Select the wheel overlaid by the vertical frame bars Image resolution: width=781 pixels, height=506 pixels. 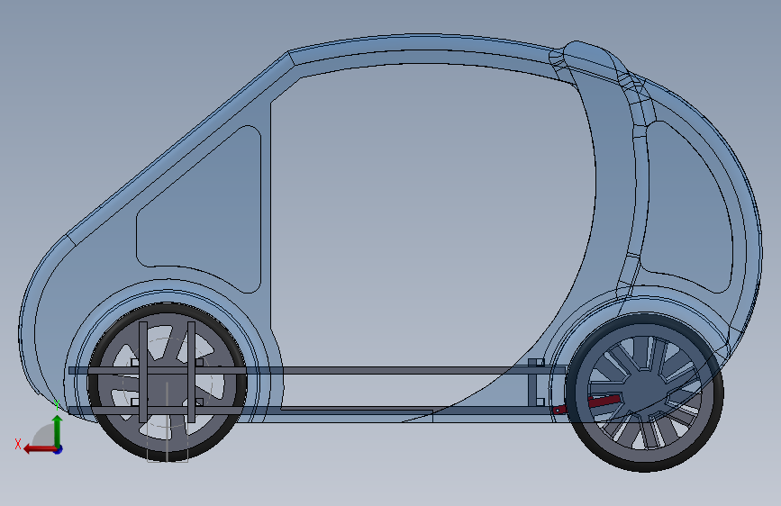tap(167, 382)
